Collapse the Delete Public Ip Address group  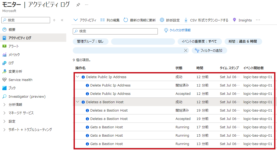pos(77,77)
